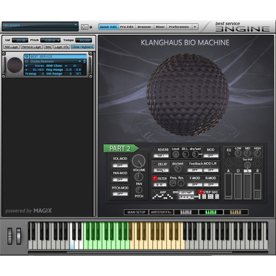Screen dimensions: 276x276
Task: Open the reverb MOD selector showing OFF
Action: coord(211,156)
